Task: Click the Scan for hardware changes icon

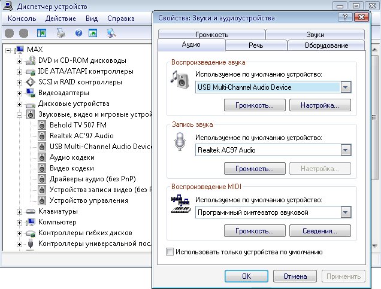Action: (111, 32)
